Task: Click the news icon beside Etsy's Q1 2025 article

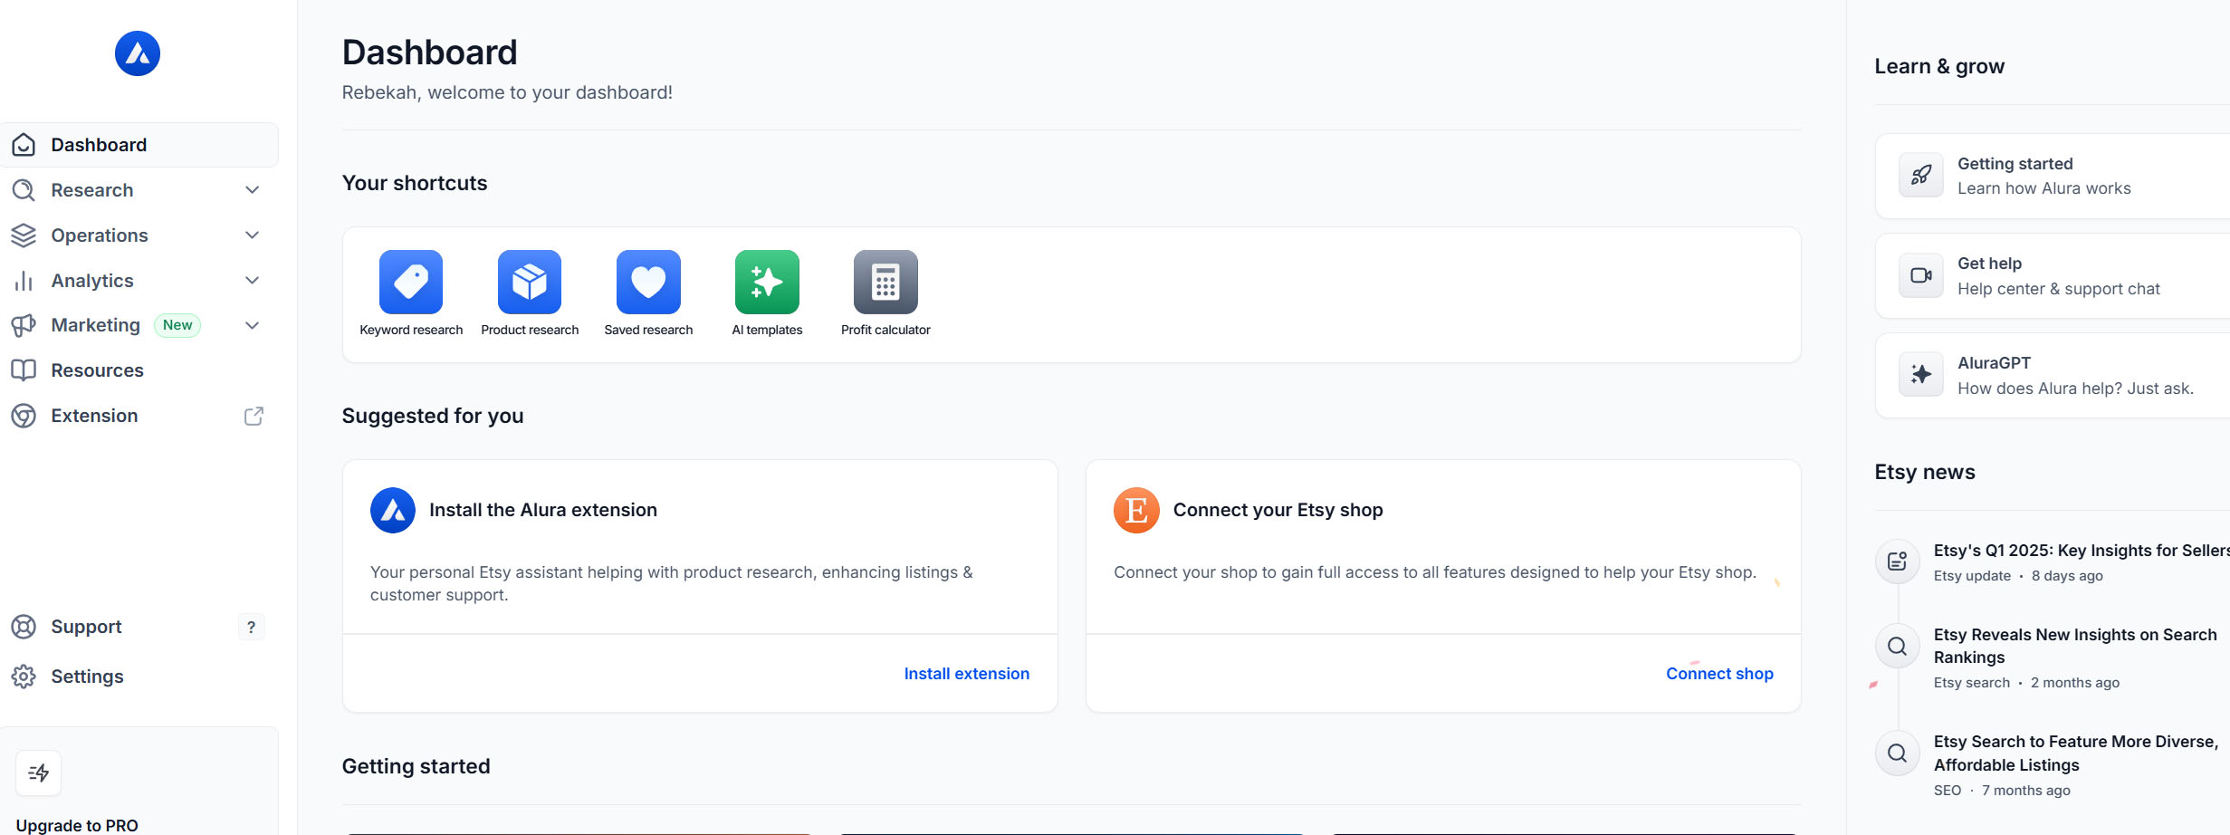Action: [x=1898, y=561]
